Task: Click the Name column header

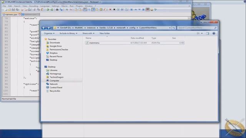Action: tap(88, 38)
